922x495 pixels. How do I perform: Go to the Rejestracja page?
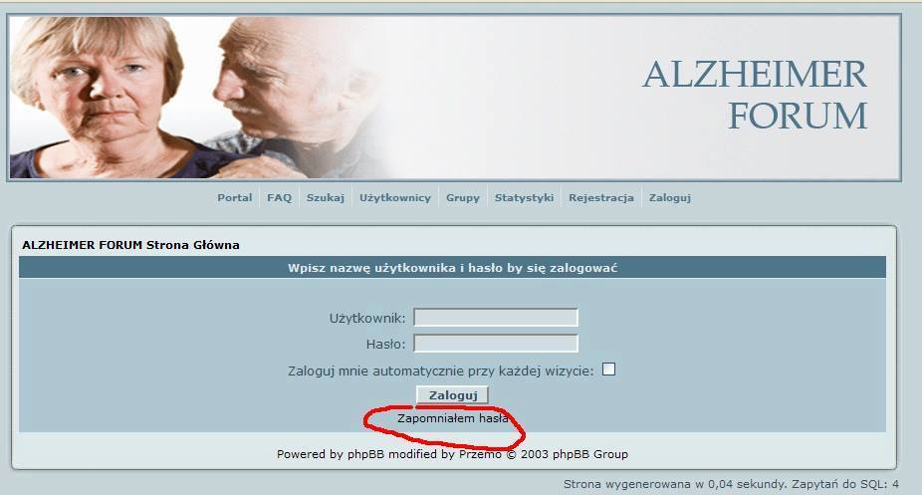click(601, 197)
